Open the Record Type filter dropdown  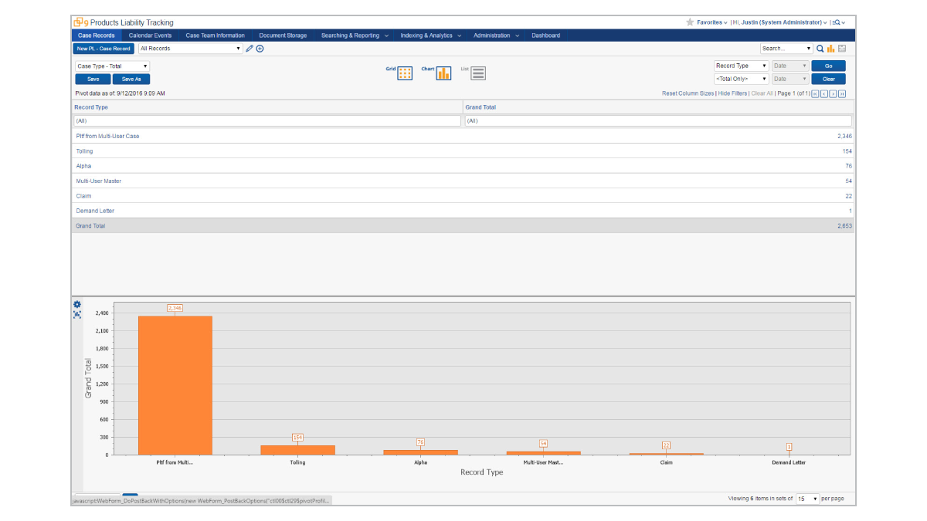click(x=740, y=66)
